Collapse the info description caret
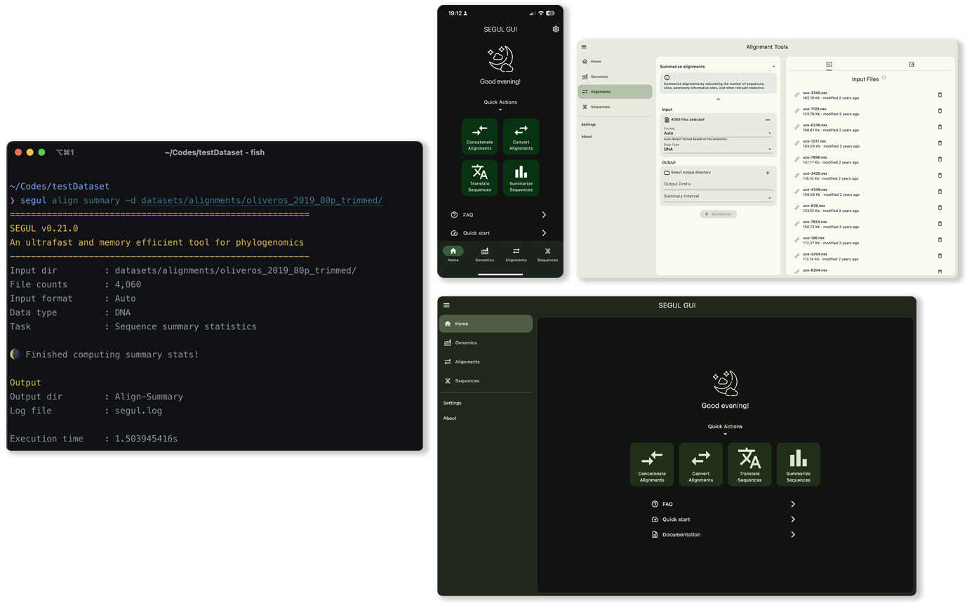This screenshot has height=603, width=967. coord(718,100)
